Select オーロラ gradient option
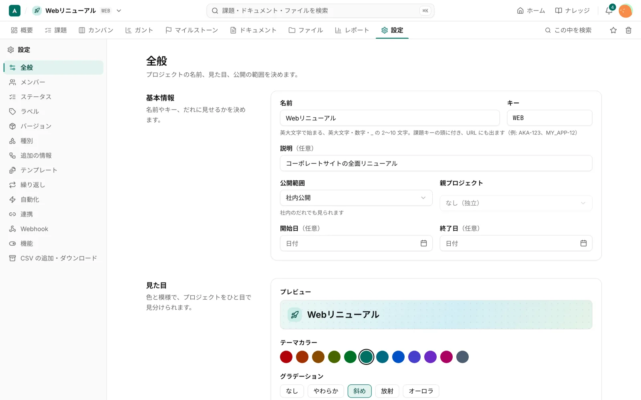The image size is (641, 400). pos(421,391)
